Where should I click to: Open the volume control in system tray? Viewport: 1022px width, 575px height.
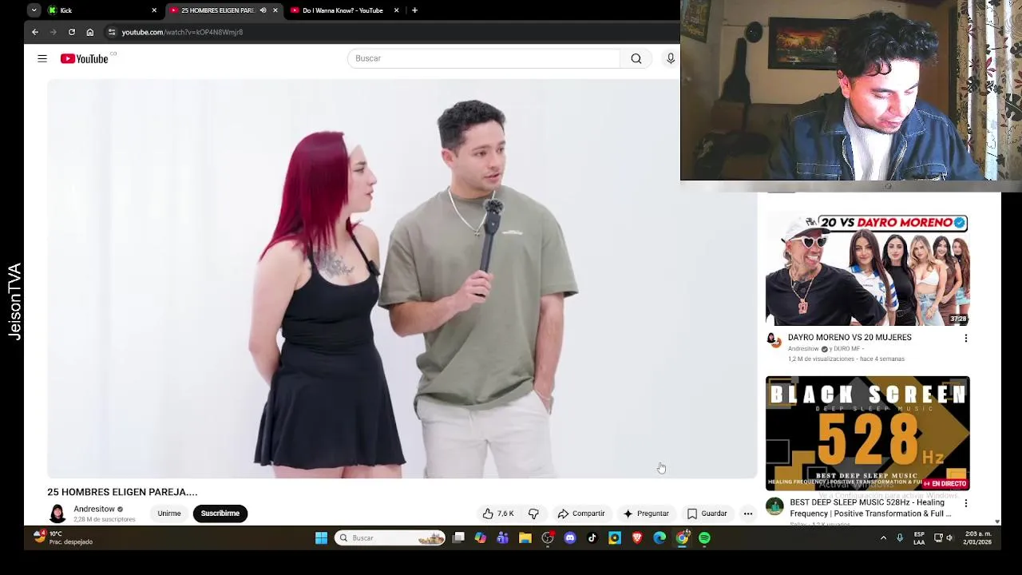(x=949, y=538)
